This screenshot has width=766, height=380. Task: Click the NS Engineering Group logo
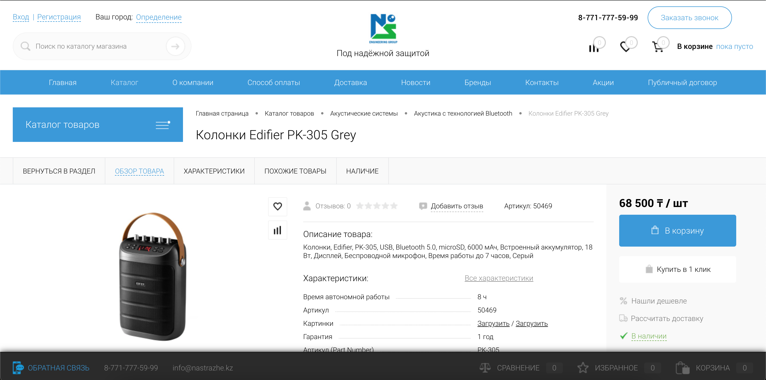383,28
